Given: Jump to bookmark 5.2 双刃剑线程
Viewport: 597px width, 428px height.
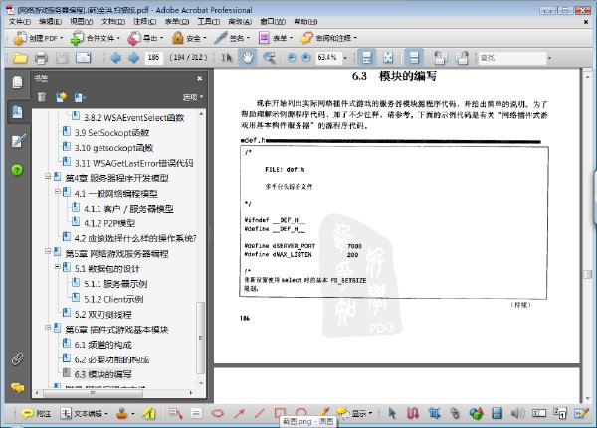Looking at the screenshot, I should (x=103, y=315).
